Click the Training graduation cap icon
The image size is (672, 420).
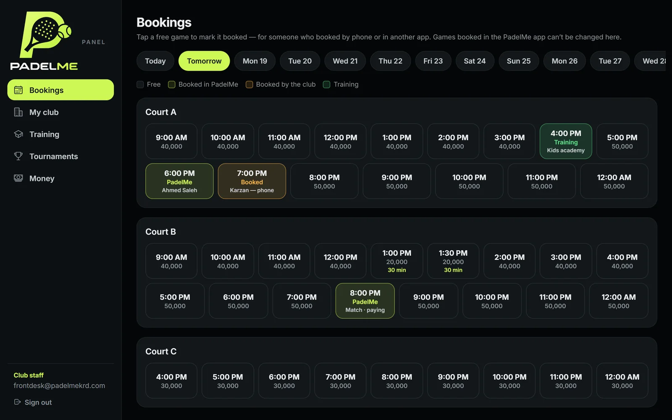point(18,134)
